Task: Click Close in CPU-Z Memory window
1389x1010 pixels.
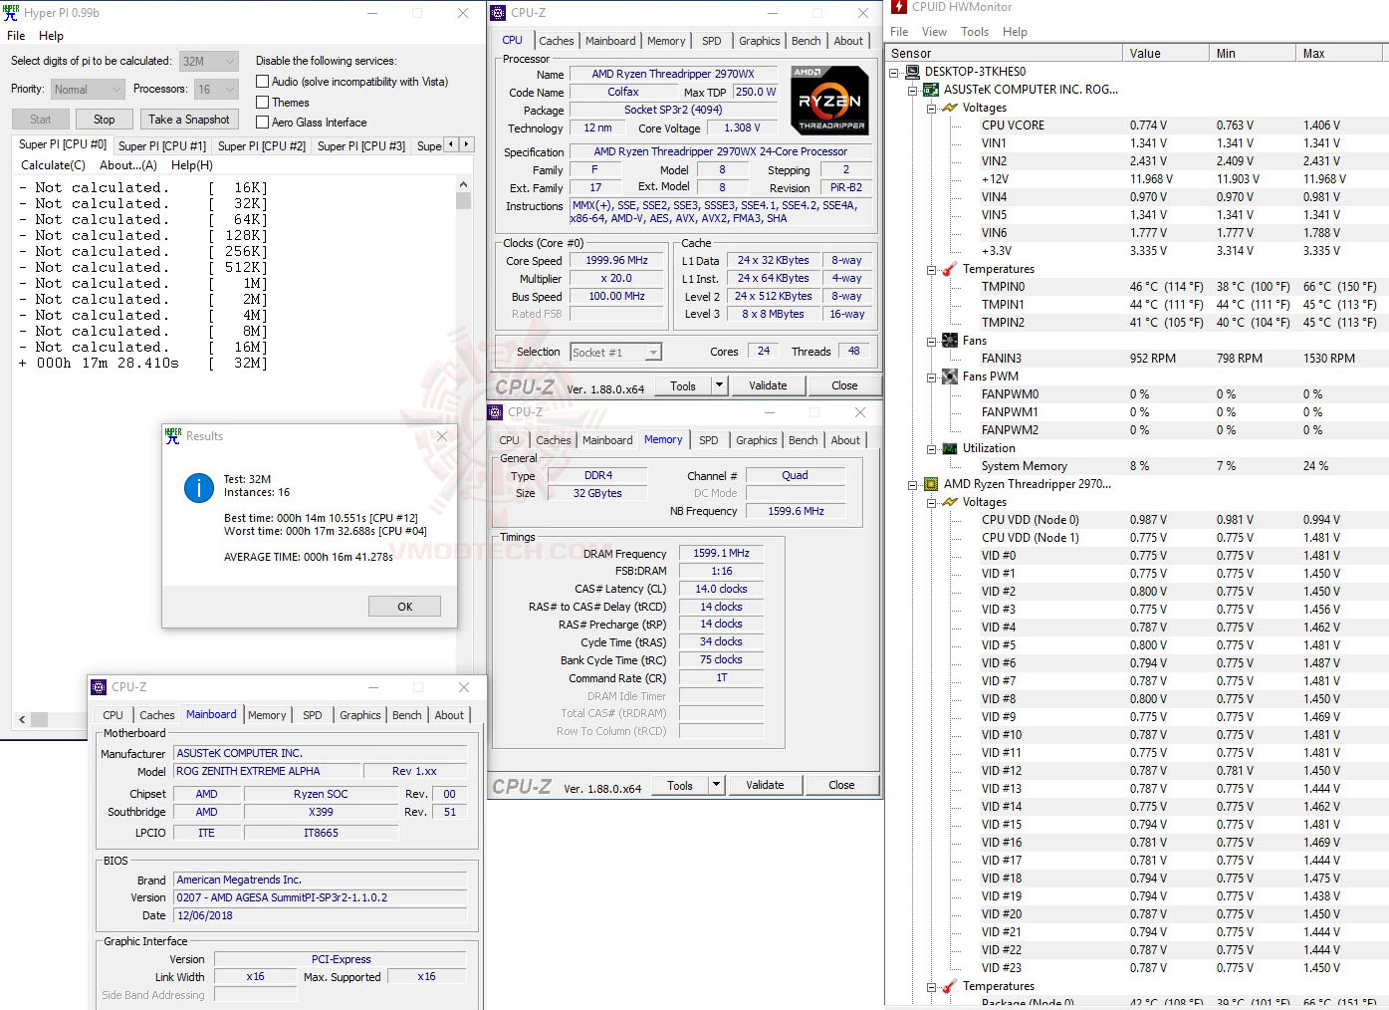Action: tap(841, 785)
